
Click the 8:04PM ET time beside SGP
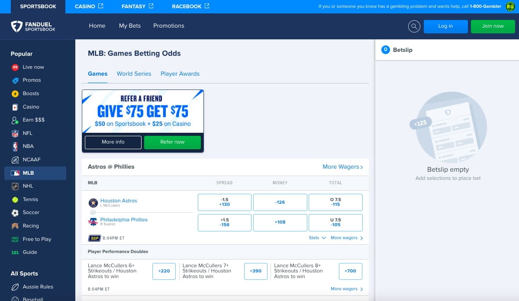pyautogui.click(x=113, y=238)
